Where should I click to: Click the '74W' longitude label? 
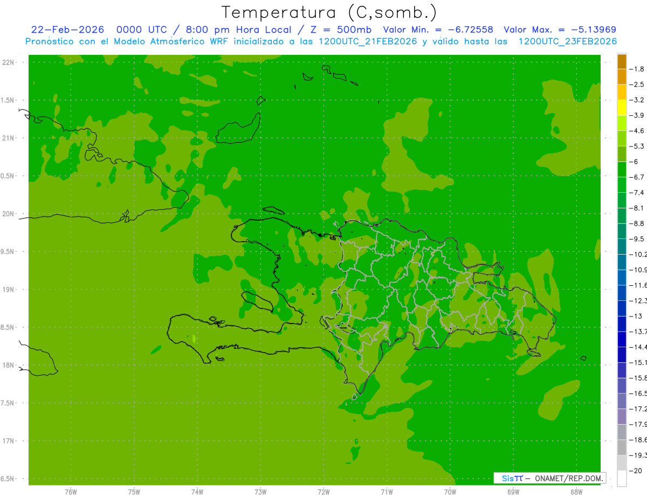(197, 492)
